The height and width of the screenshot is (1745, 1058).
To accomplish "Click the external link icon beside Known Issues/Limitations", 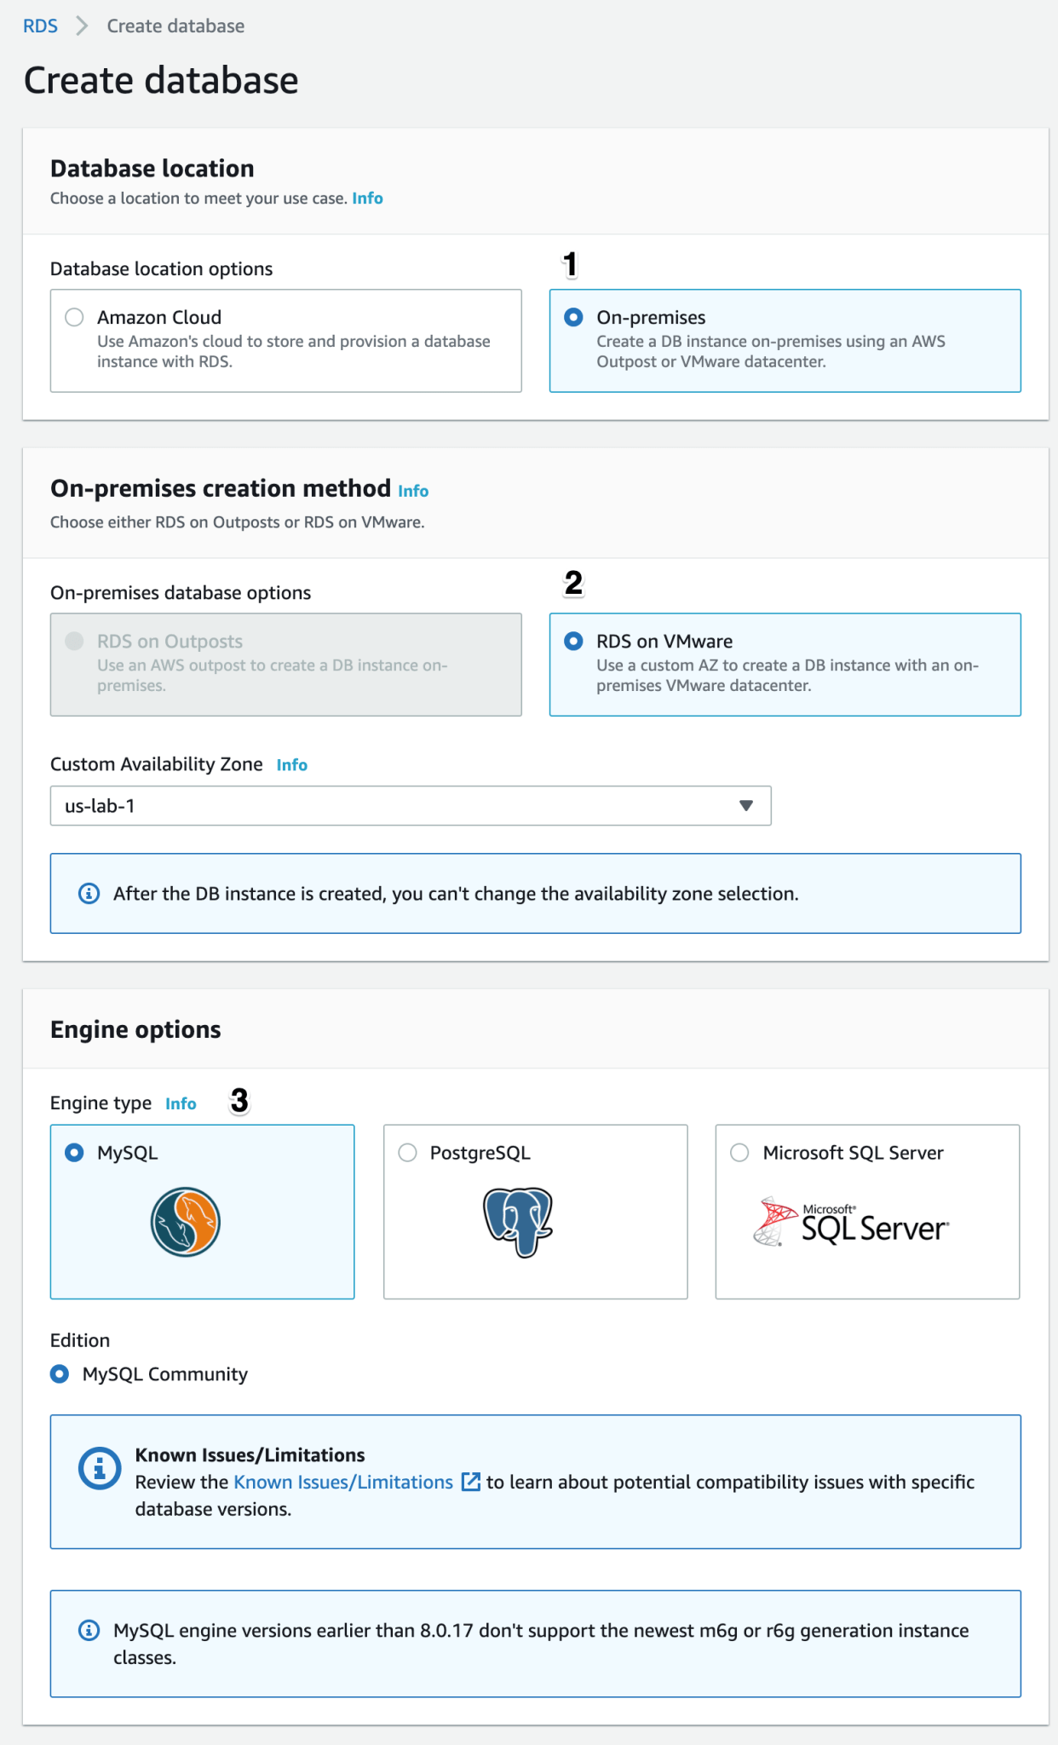I will click(x=470, y=1482).
